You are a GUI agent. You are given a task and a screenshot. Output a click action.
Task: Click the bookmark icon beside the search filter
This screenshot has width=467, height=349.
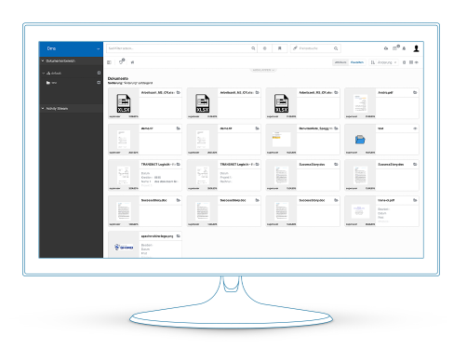(279, 48)
